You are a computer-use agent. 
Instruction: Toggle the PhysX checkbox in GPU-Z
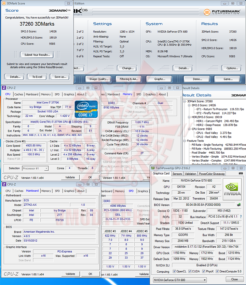point(204,271)
